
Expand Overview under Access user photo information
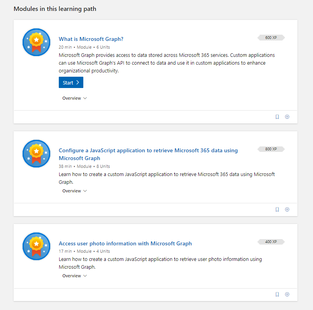click(74, 276)
